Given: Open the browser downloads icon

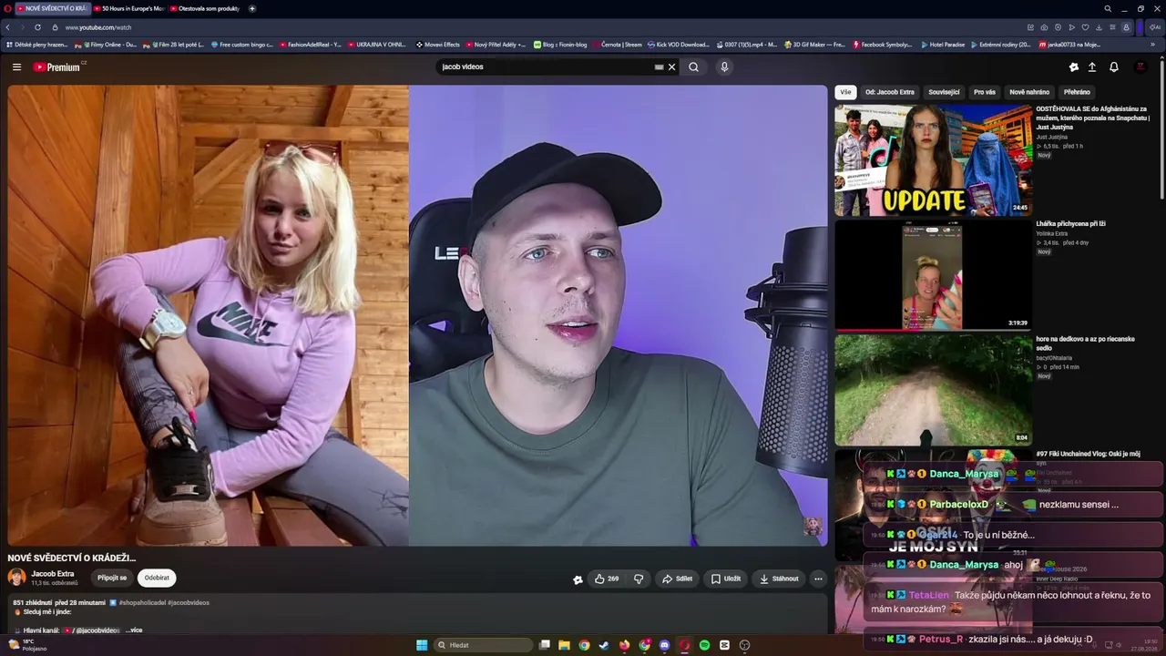Looking at the screenshot, I should [1099, 27].
